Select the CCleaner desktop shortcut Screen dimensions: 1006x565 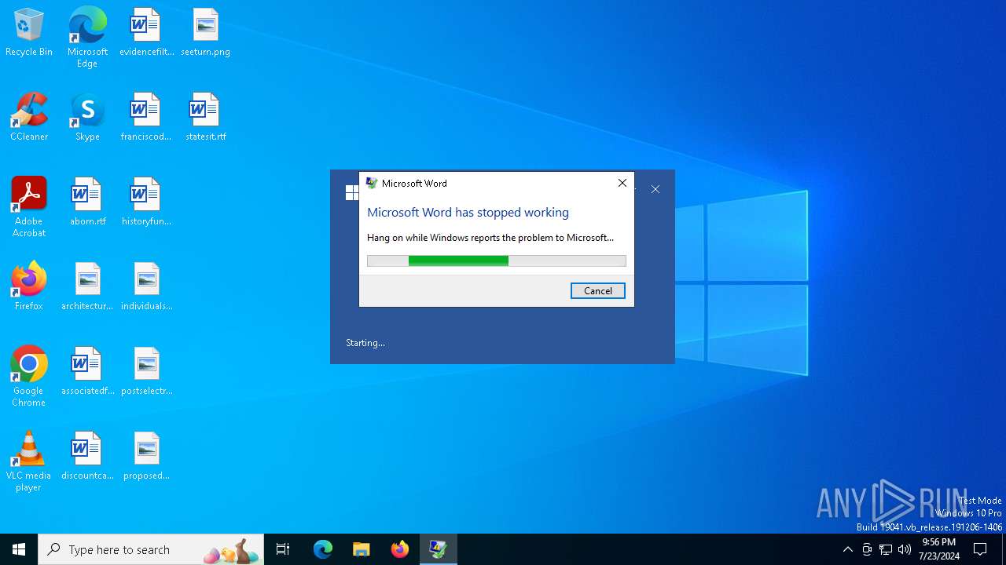pos(29,118)
